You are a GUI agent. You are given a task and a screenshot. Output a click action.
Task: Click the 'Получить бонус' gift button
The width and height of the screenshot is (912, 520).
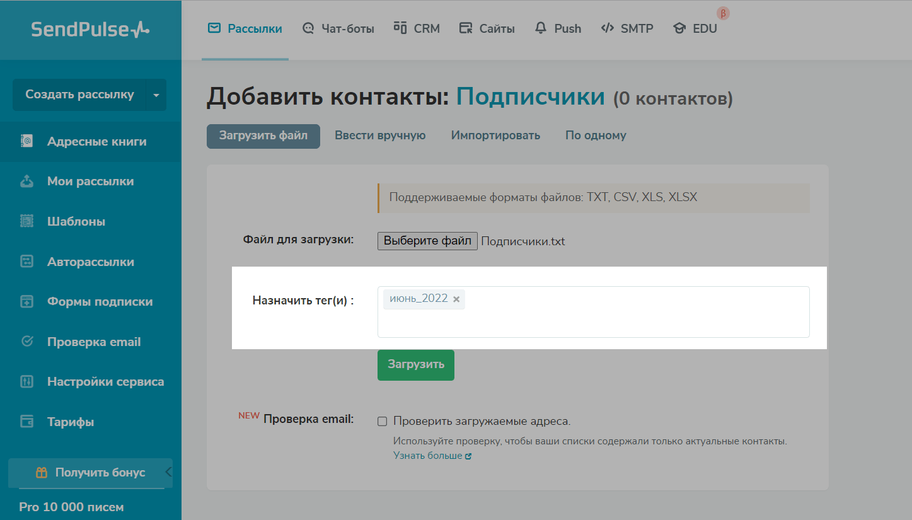(x=90, y=473)
